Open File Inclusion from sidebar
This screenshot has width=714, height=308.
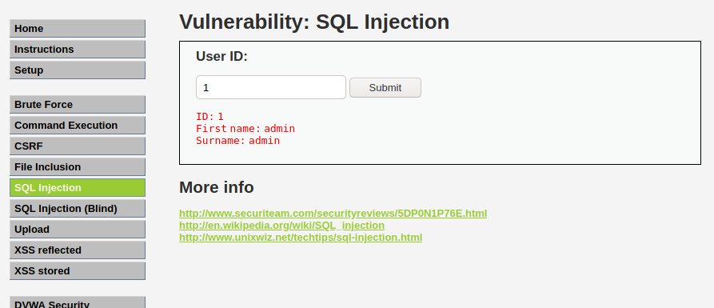coord(78,166)
